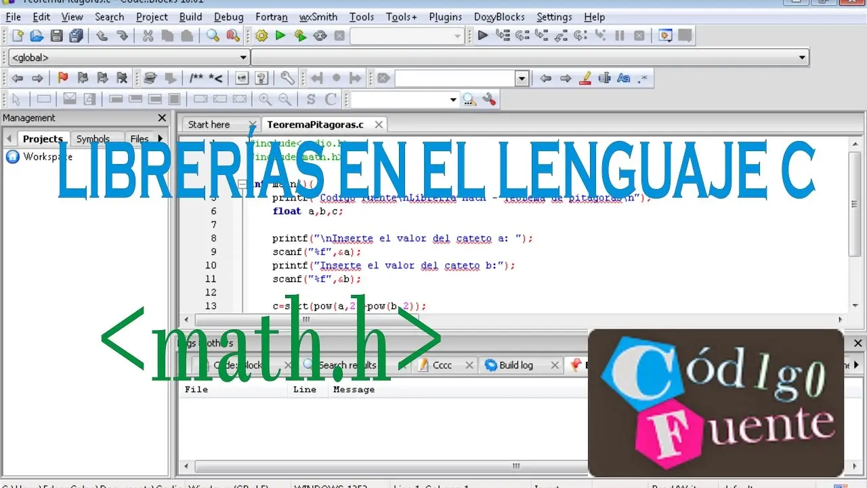Expand the <global> scope dropdown
The height and width of the screenshot is (488, 867).
[244, 58]
